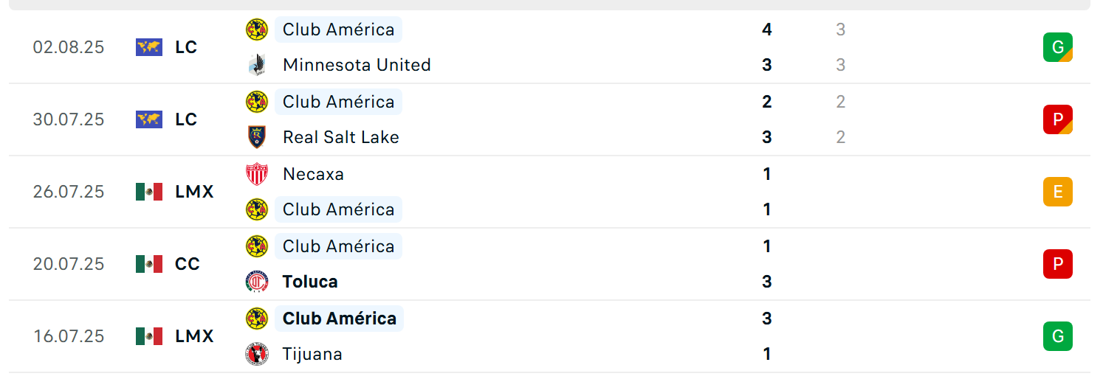Open the Toluca team name link
1103x379 pixels.
(x=310, y=282)
